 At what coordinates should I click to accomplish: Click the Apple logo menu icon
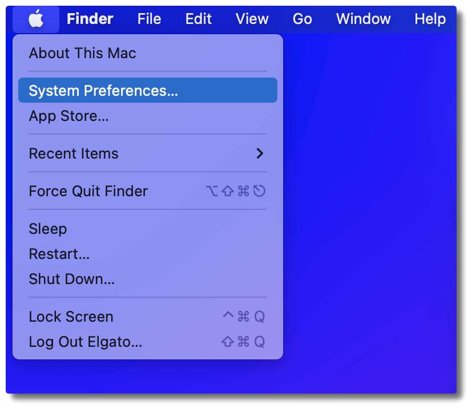click(x=36, y=19)
